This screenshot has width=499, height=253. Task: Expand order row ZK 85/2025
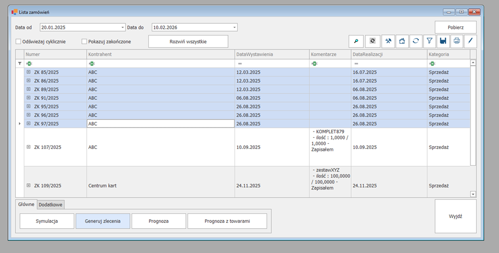click(29, 72)
